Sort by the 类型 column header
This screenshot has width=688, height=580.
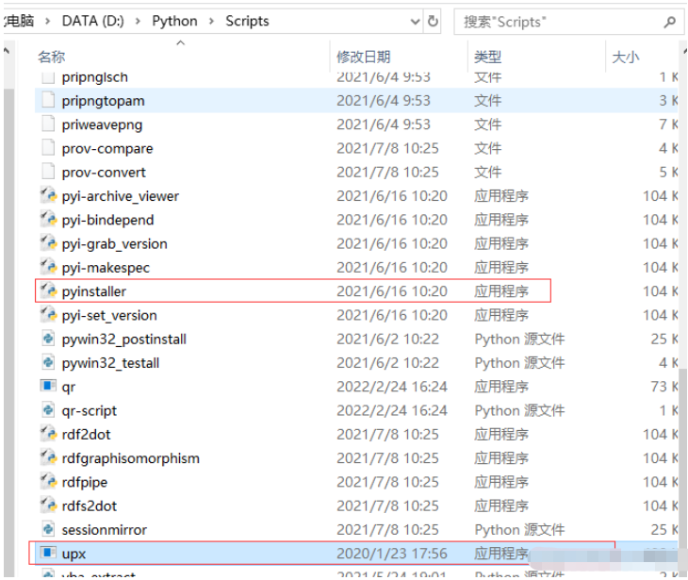(x=487, y=57)
